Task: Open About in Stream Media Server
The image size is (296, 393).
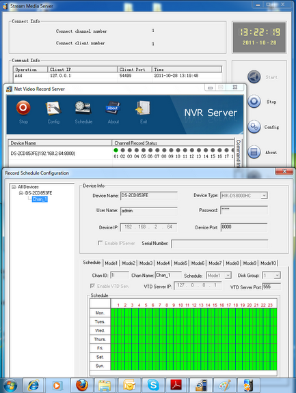Action: [254, 152]
